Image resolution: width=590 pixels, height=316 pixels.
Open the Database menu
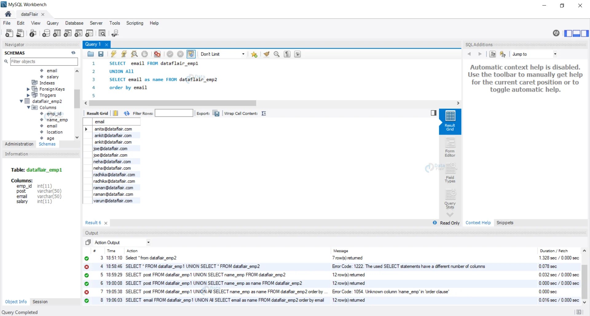coord(74,23)
